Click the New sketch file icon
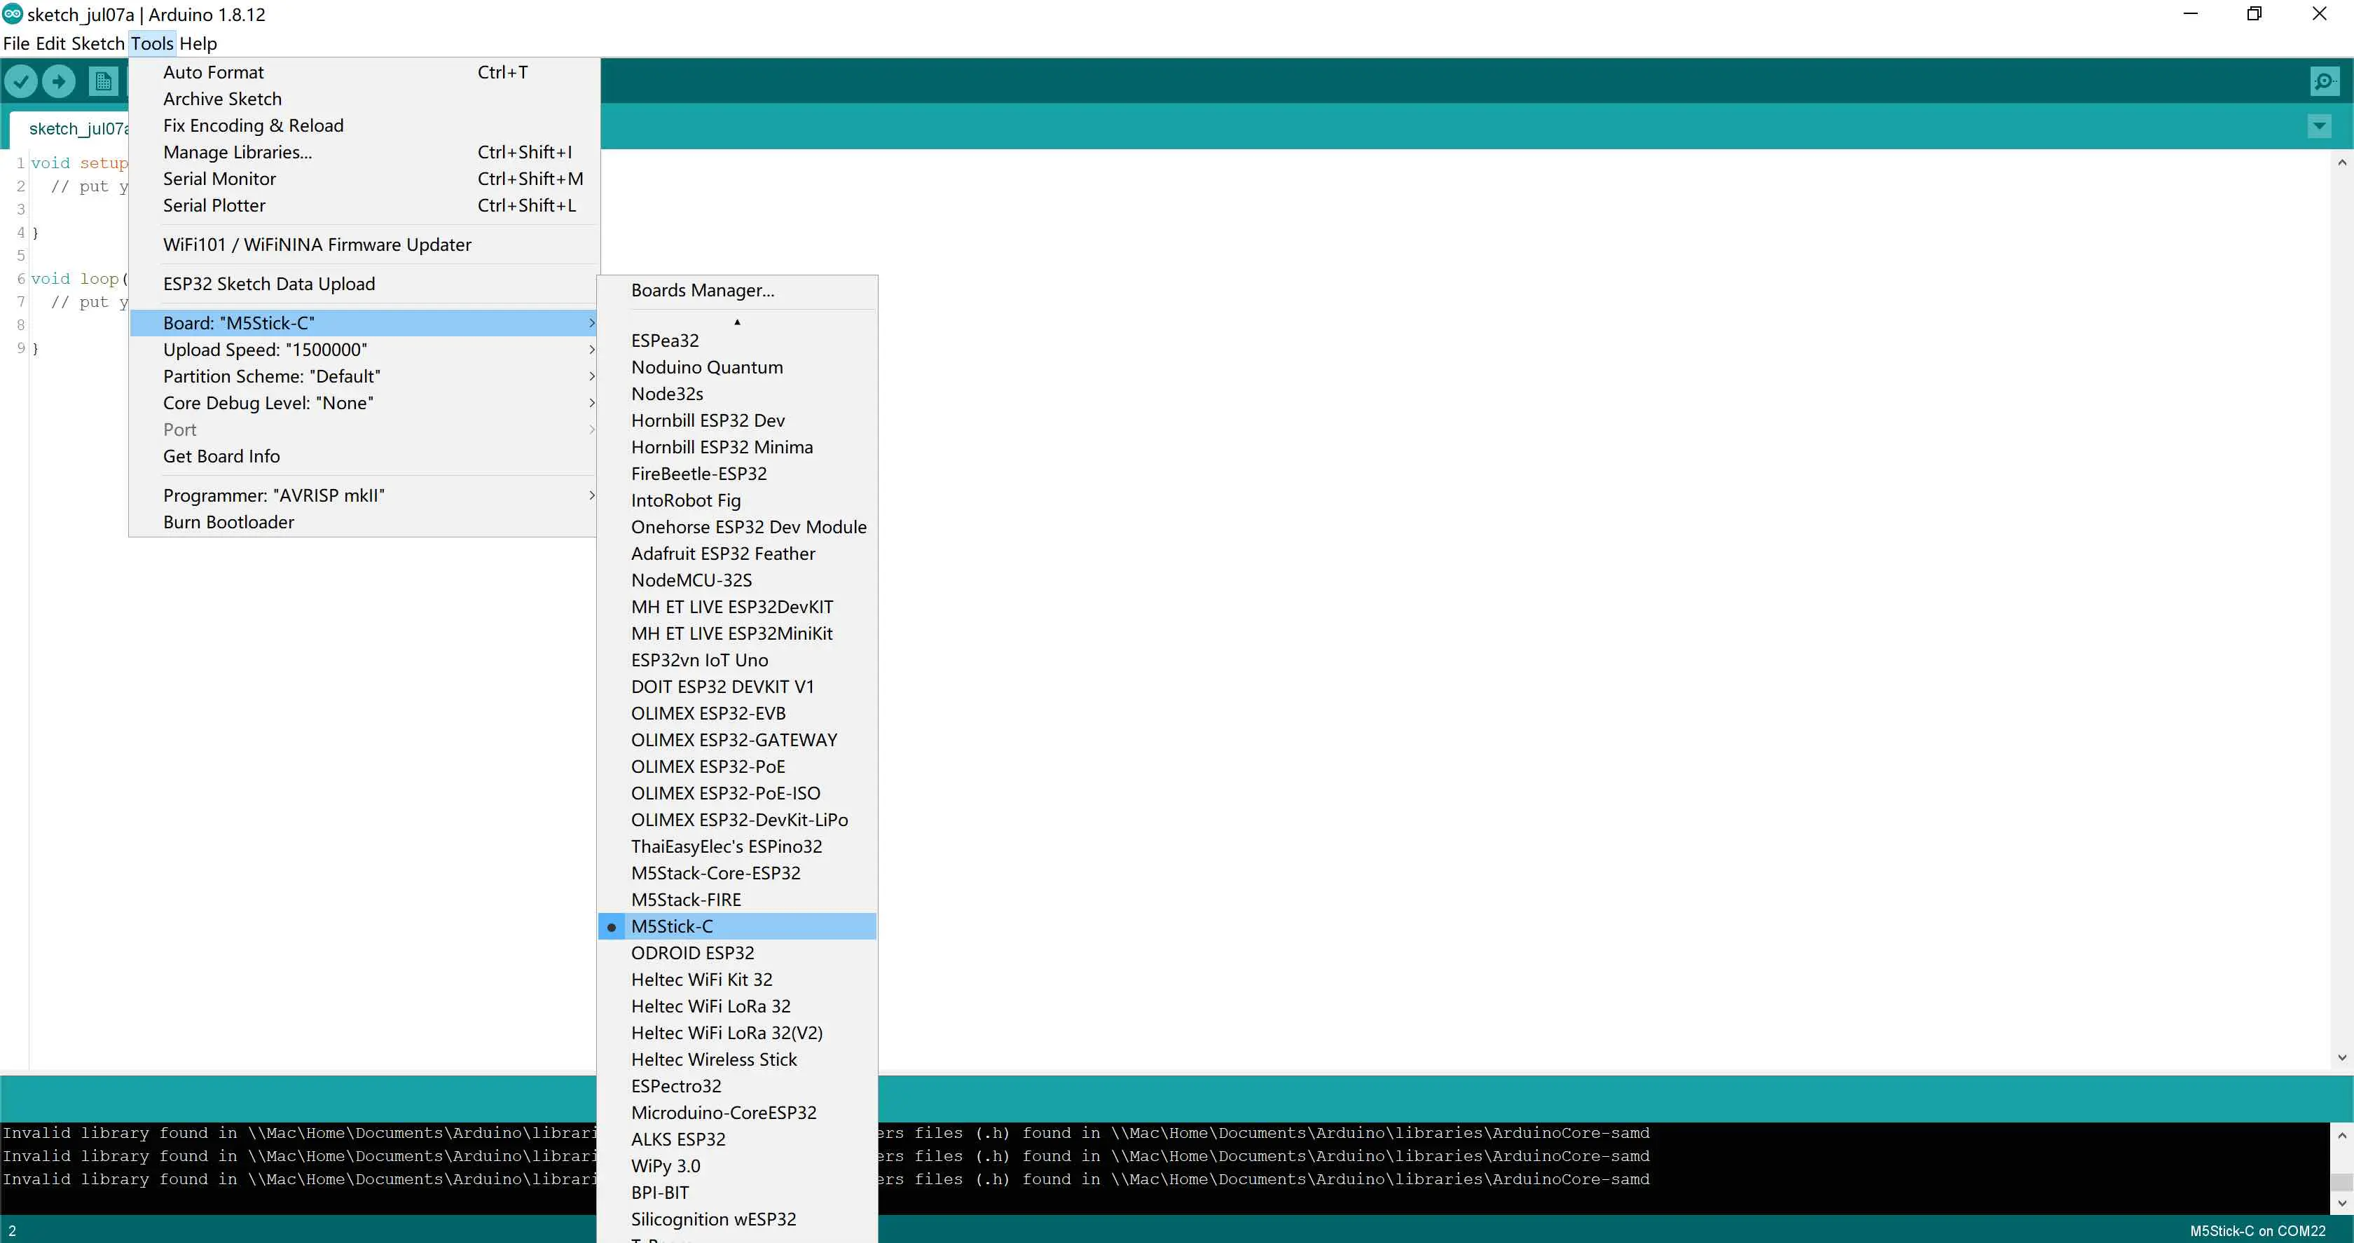This screenshot has height=1243, width=2354. click(x=103, y=82)
